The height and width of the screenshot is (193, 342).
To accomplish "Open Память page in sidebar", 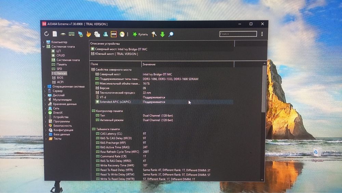I will (x=59, y=64).
